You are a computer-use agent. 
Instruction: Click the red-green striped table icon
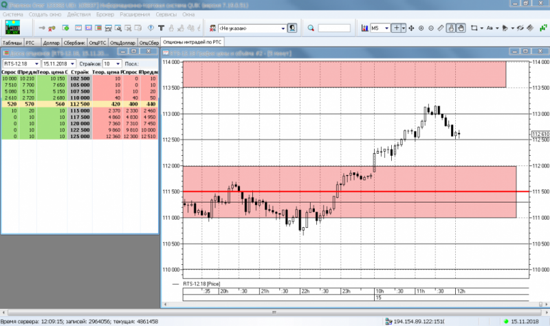98,28
